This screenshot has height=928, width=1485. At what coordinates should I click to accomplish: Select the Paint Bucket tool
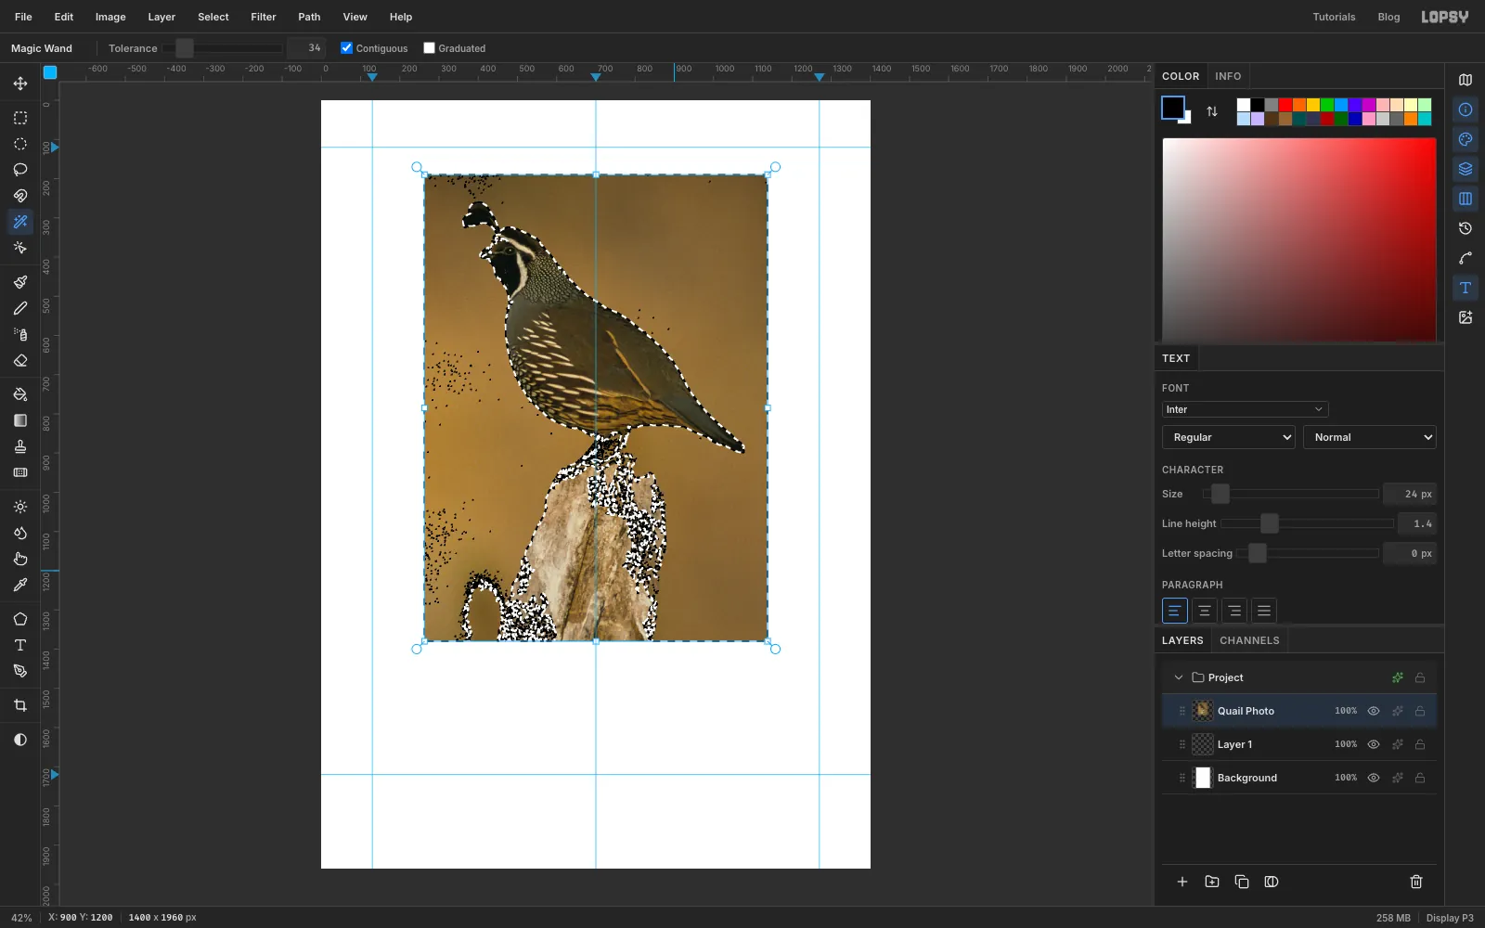[20, 394]
